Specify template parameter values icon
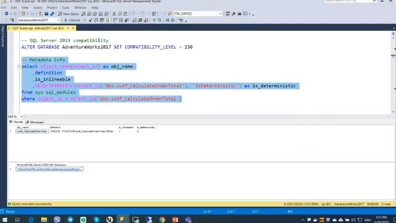 click(x=181, y=20)
